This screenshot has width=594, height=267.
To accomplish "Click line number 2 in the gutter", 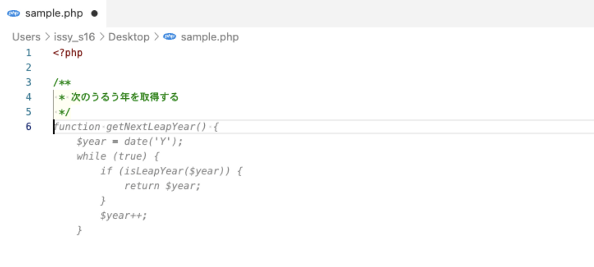I will (28, 67).
